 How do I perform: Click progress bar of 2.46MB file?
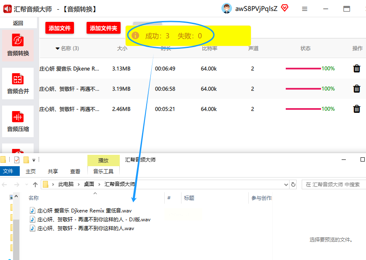tap(303, 109)
